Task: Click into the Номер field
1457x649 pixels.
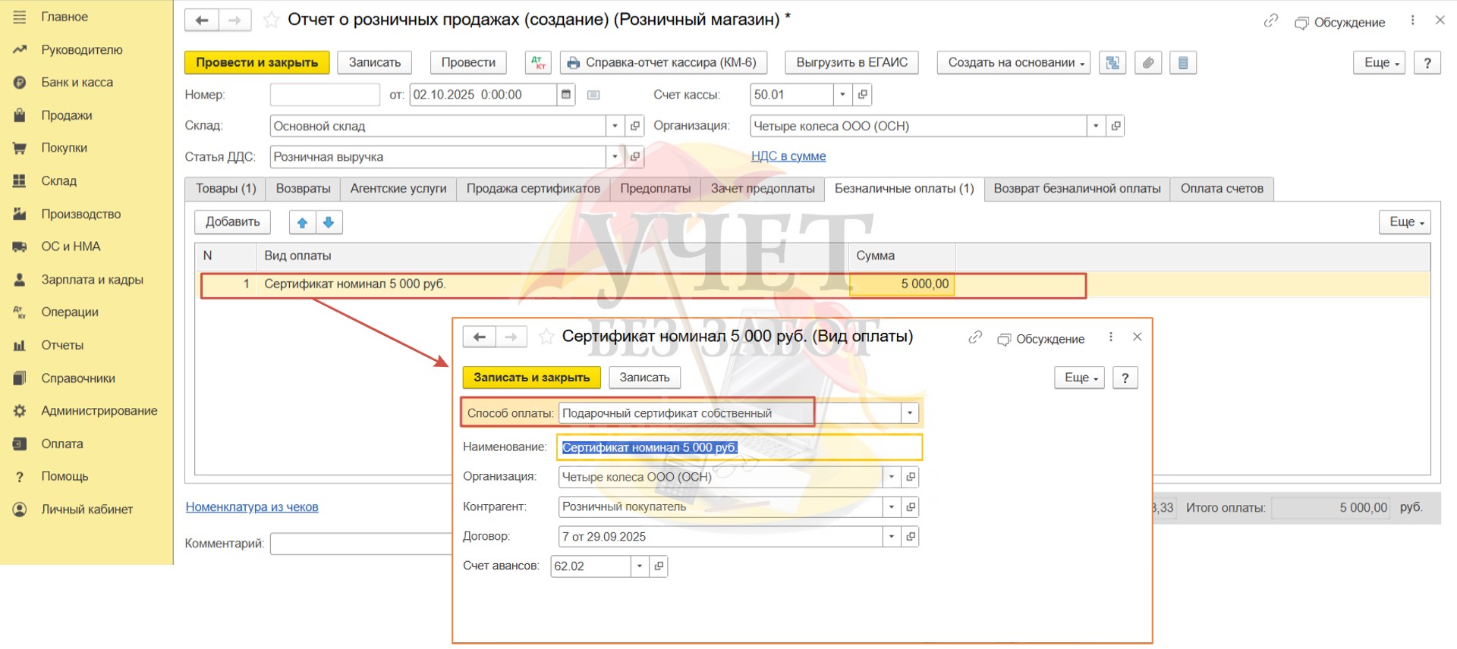Action: tap(325, 95)
